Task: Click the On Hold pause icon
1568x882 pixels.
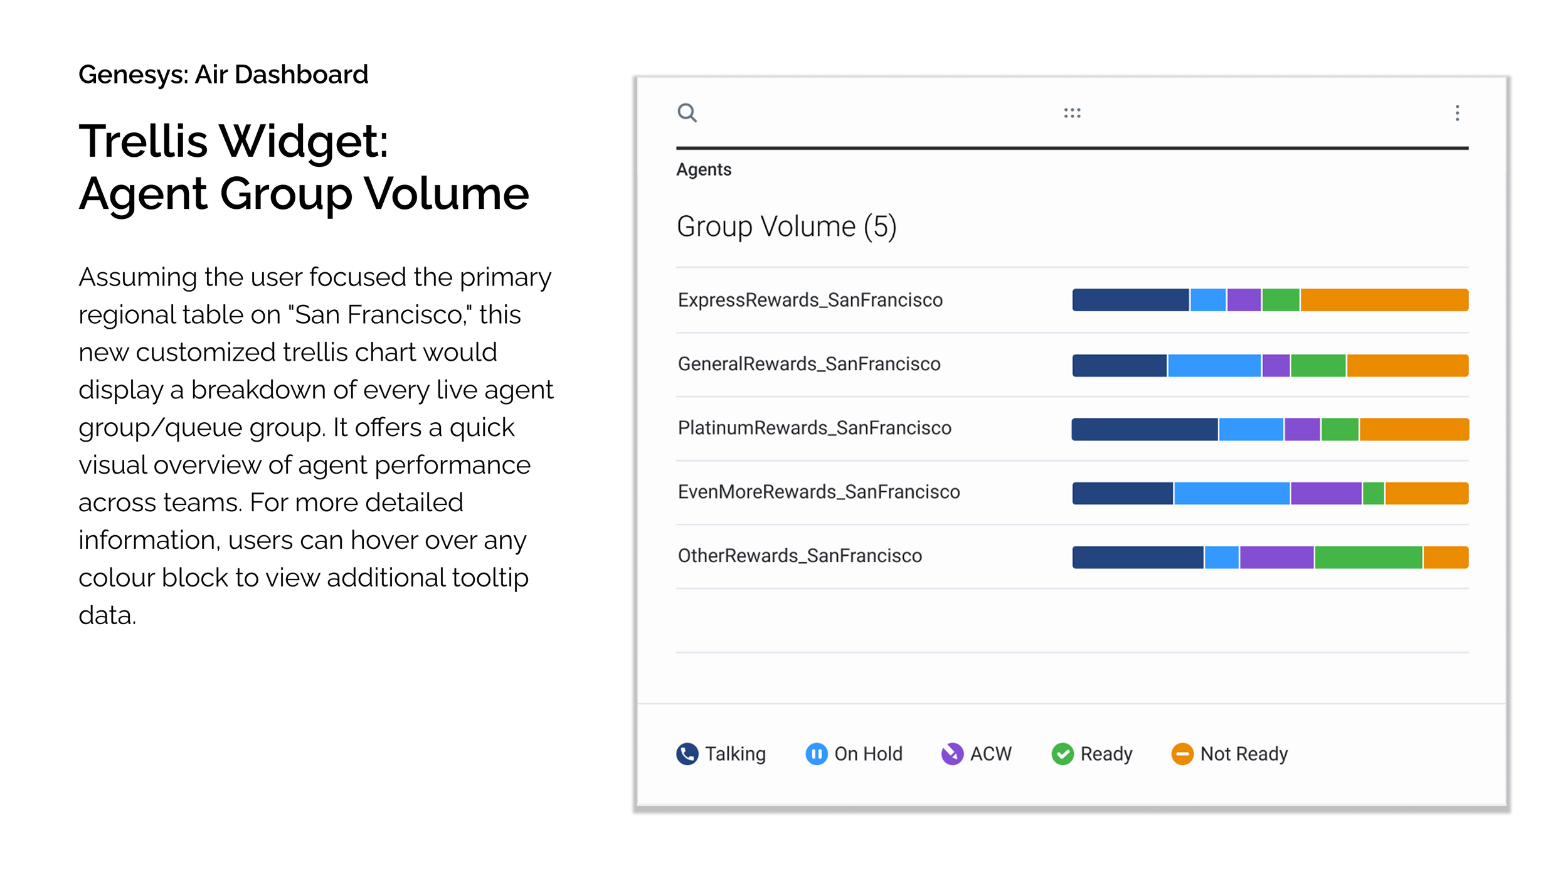Action: 815,753
